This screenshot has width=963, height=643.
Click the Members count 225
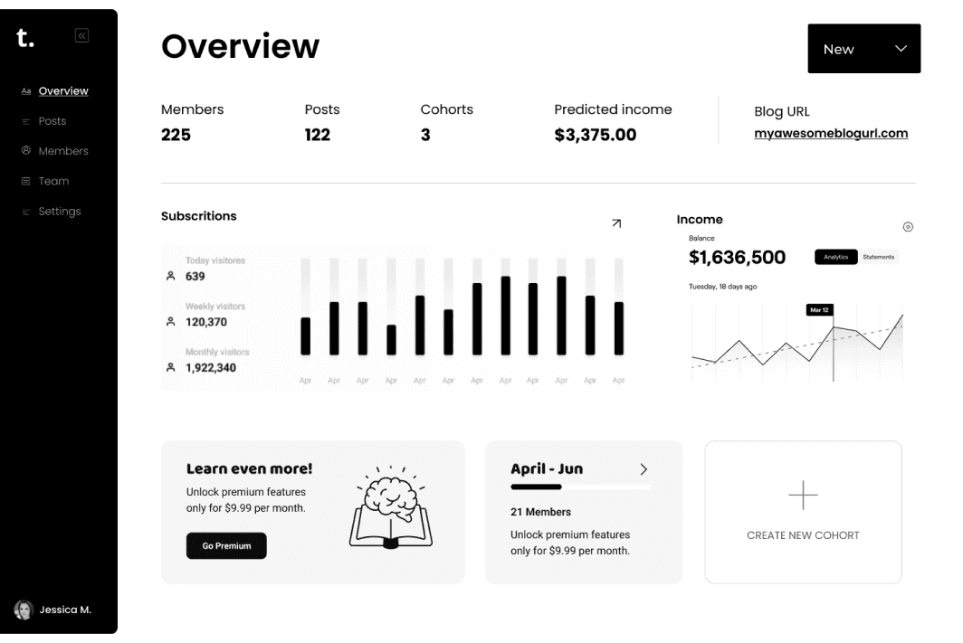click(x=176, y=135)
